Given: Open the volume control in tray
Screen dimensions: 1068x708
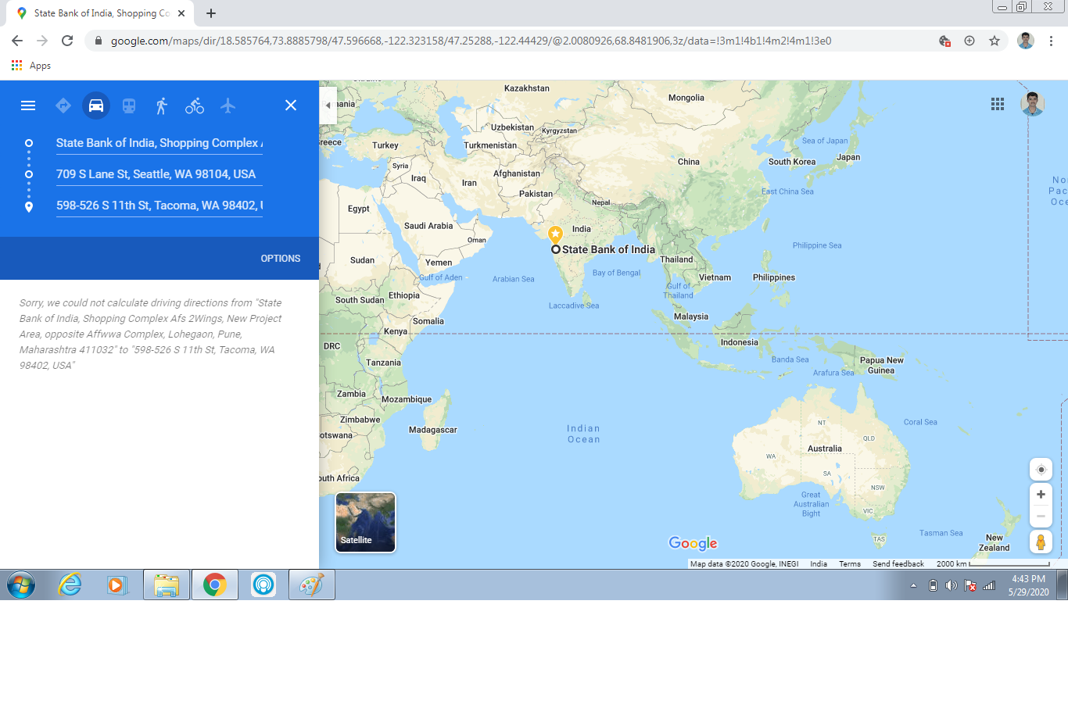Looking at the screenshot, I should pos(951,585).
